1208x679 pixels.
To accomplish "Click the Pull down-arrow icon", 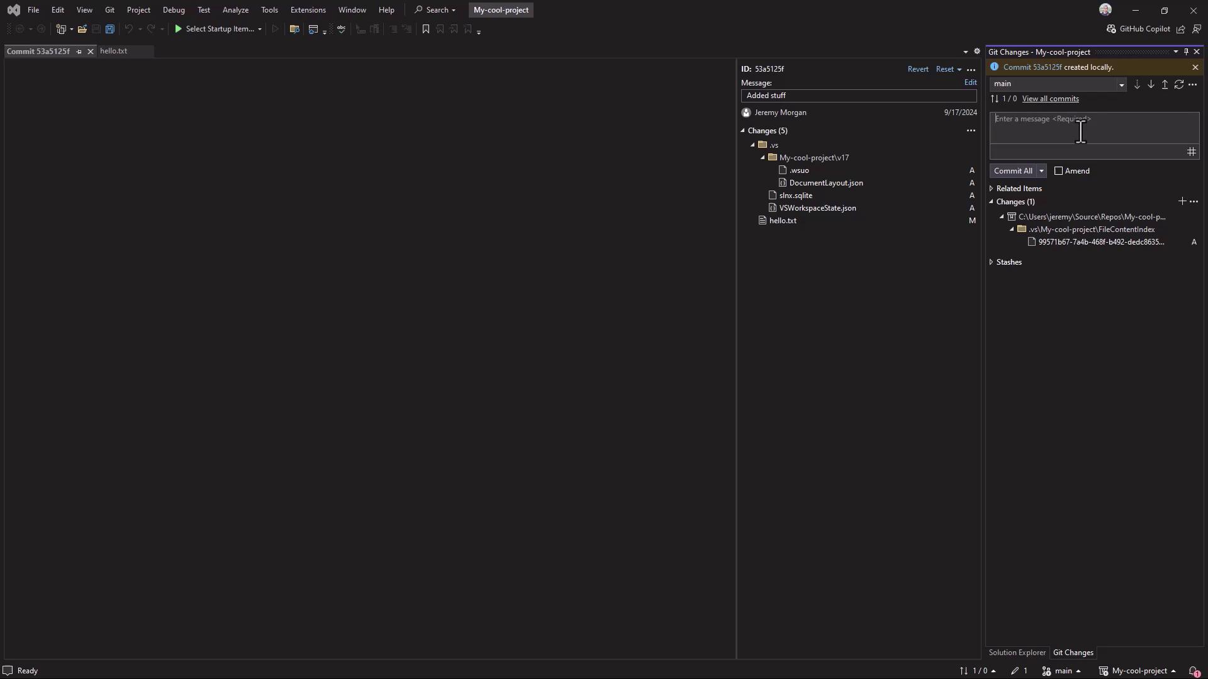I will click(1151, 84).
